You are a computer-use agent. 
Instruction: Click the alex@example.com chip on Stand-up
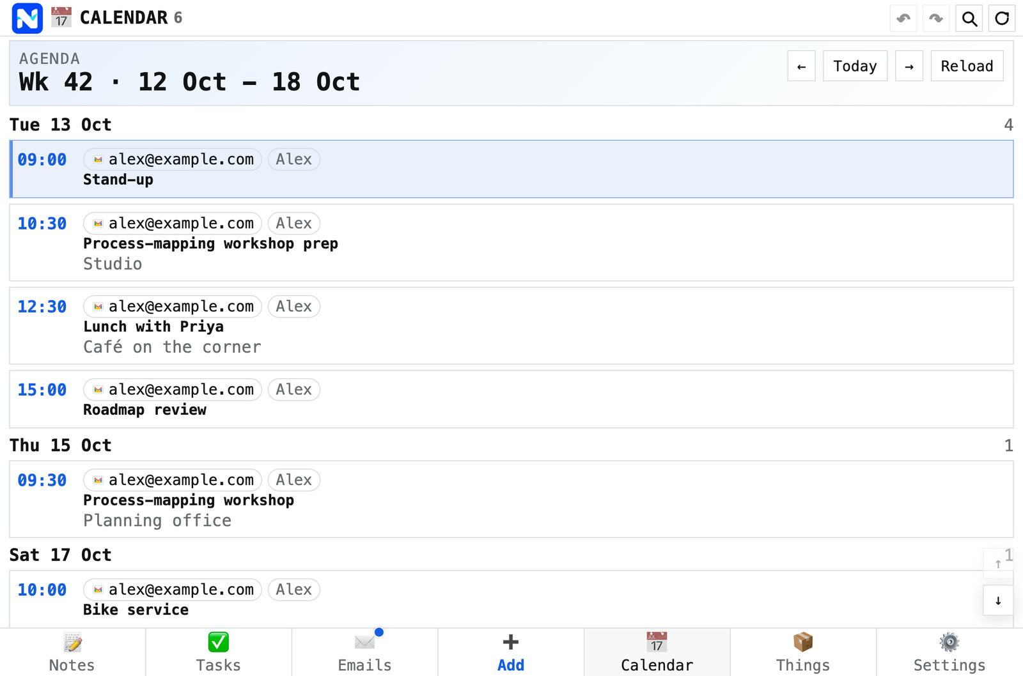(x=173, y=159)
